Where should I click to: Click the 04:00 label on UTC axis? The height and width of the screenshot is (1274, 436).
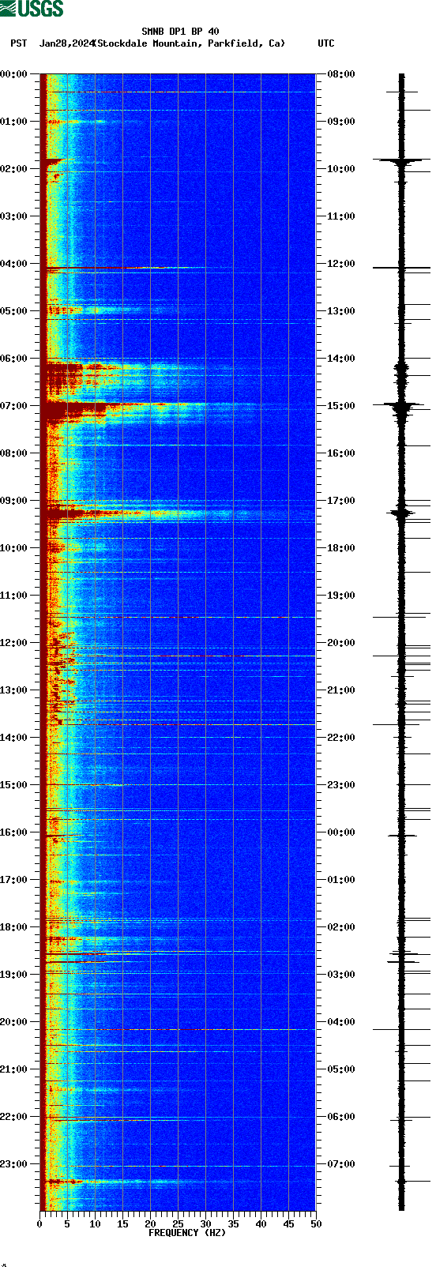coord(341,1022)
